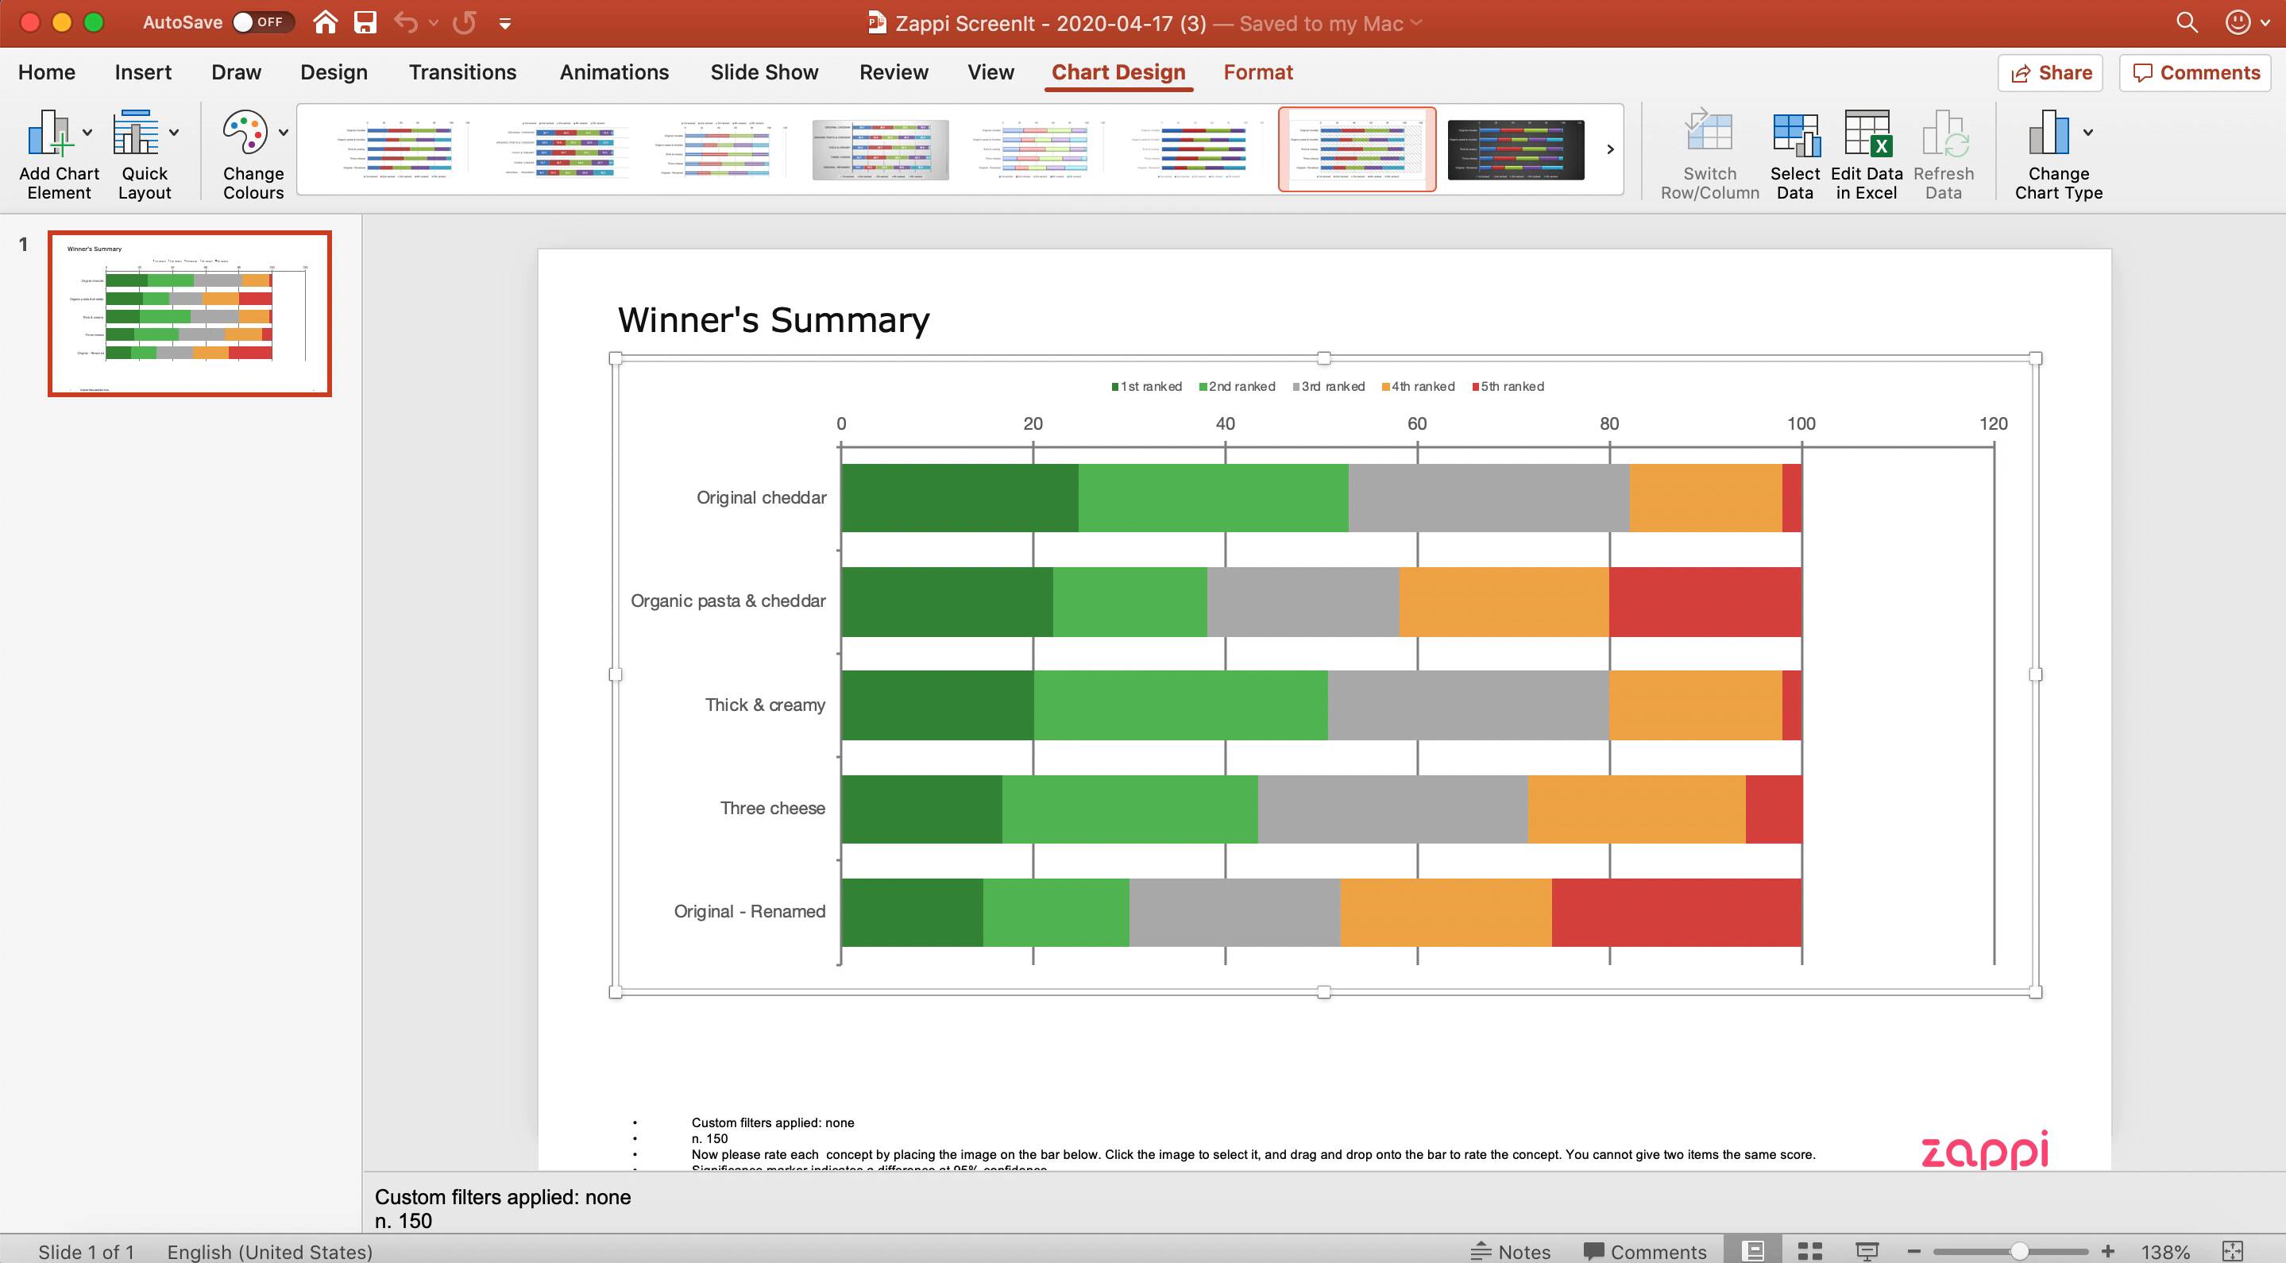Expand the Quick Layout dropdown arrow
The width and height of the screenshot is (2286, 1263).
point(174,133)
